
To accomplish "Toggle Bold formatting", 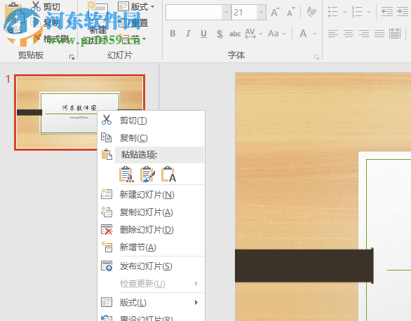I will pyautogui.click(x=173, y=34).
